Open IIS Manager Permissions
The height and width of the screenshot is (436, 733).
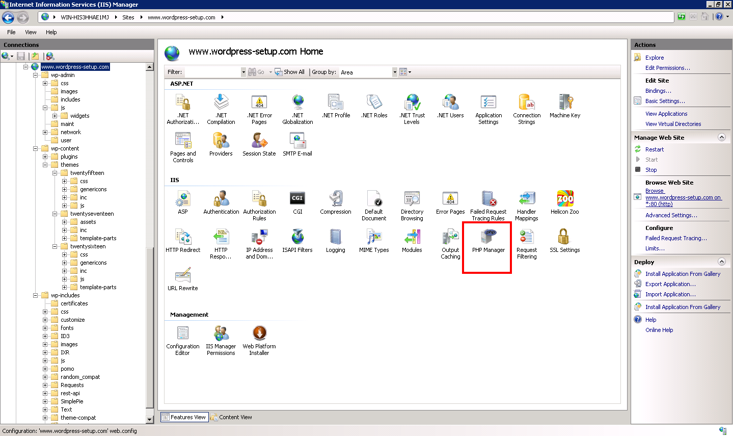tap(221, 340)
